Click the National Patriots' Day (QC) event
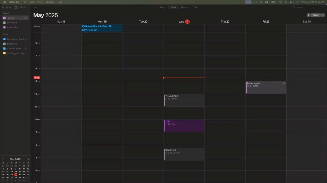Viewport: 327px width, 183px height. pos(102,26)
